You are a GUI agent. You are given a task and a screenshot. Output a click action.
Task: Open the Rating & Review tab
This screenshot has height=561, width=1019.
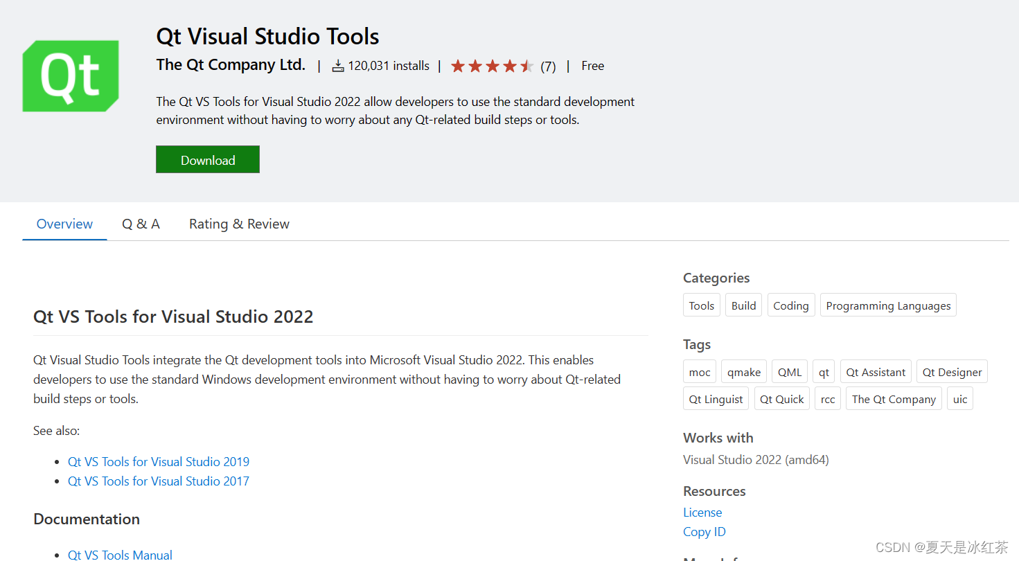239,224
